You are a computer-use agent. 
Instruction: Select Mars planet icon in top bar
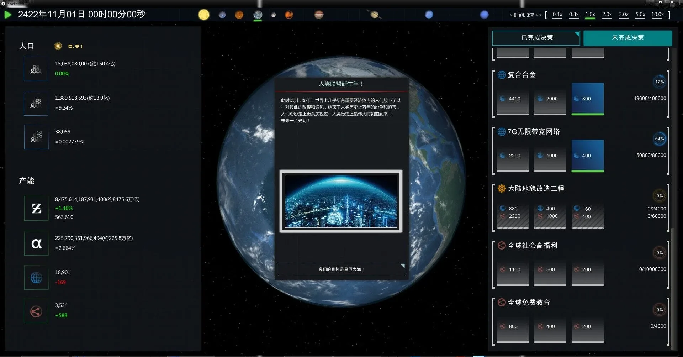(289, 15)
